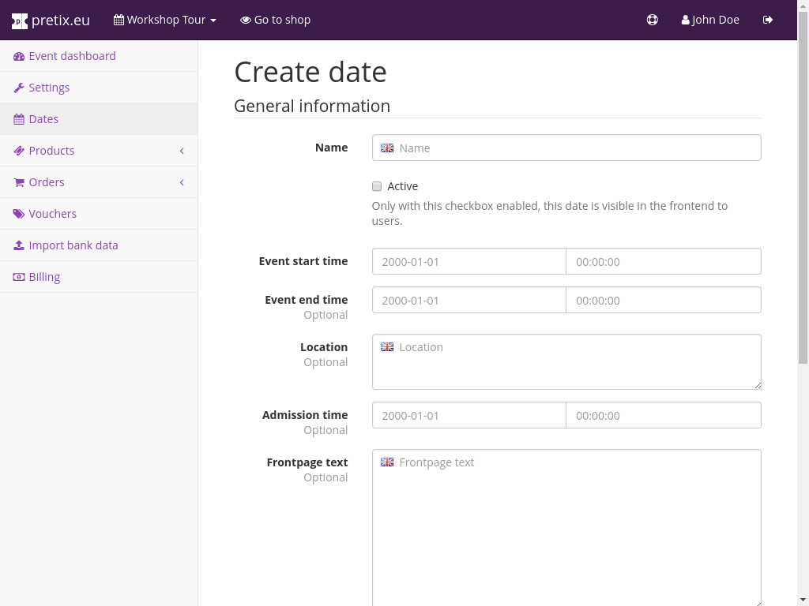Click the pretix.eu logo icon
The height and width of the screenshot is (606, 809).
click(x=20, y=21)
